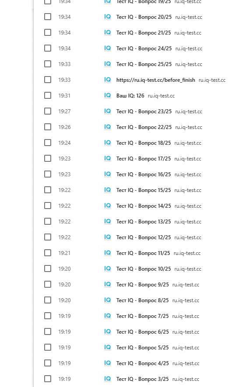Open the Тест IQ - Вопрос 22/25 link
The image size is (249, 387).
click(x=144, y=127)
